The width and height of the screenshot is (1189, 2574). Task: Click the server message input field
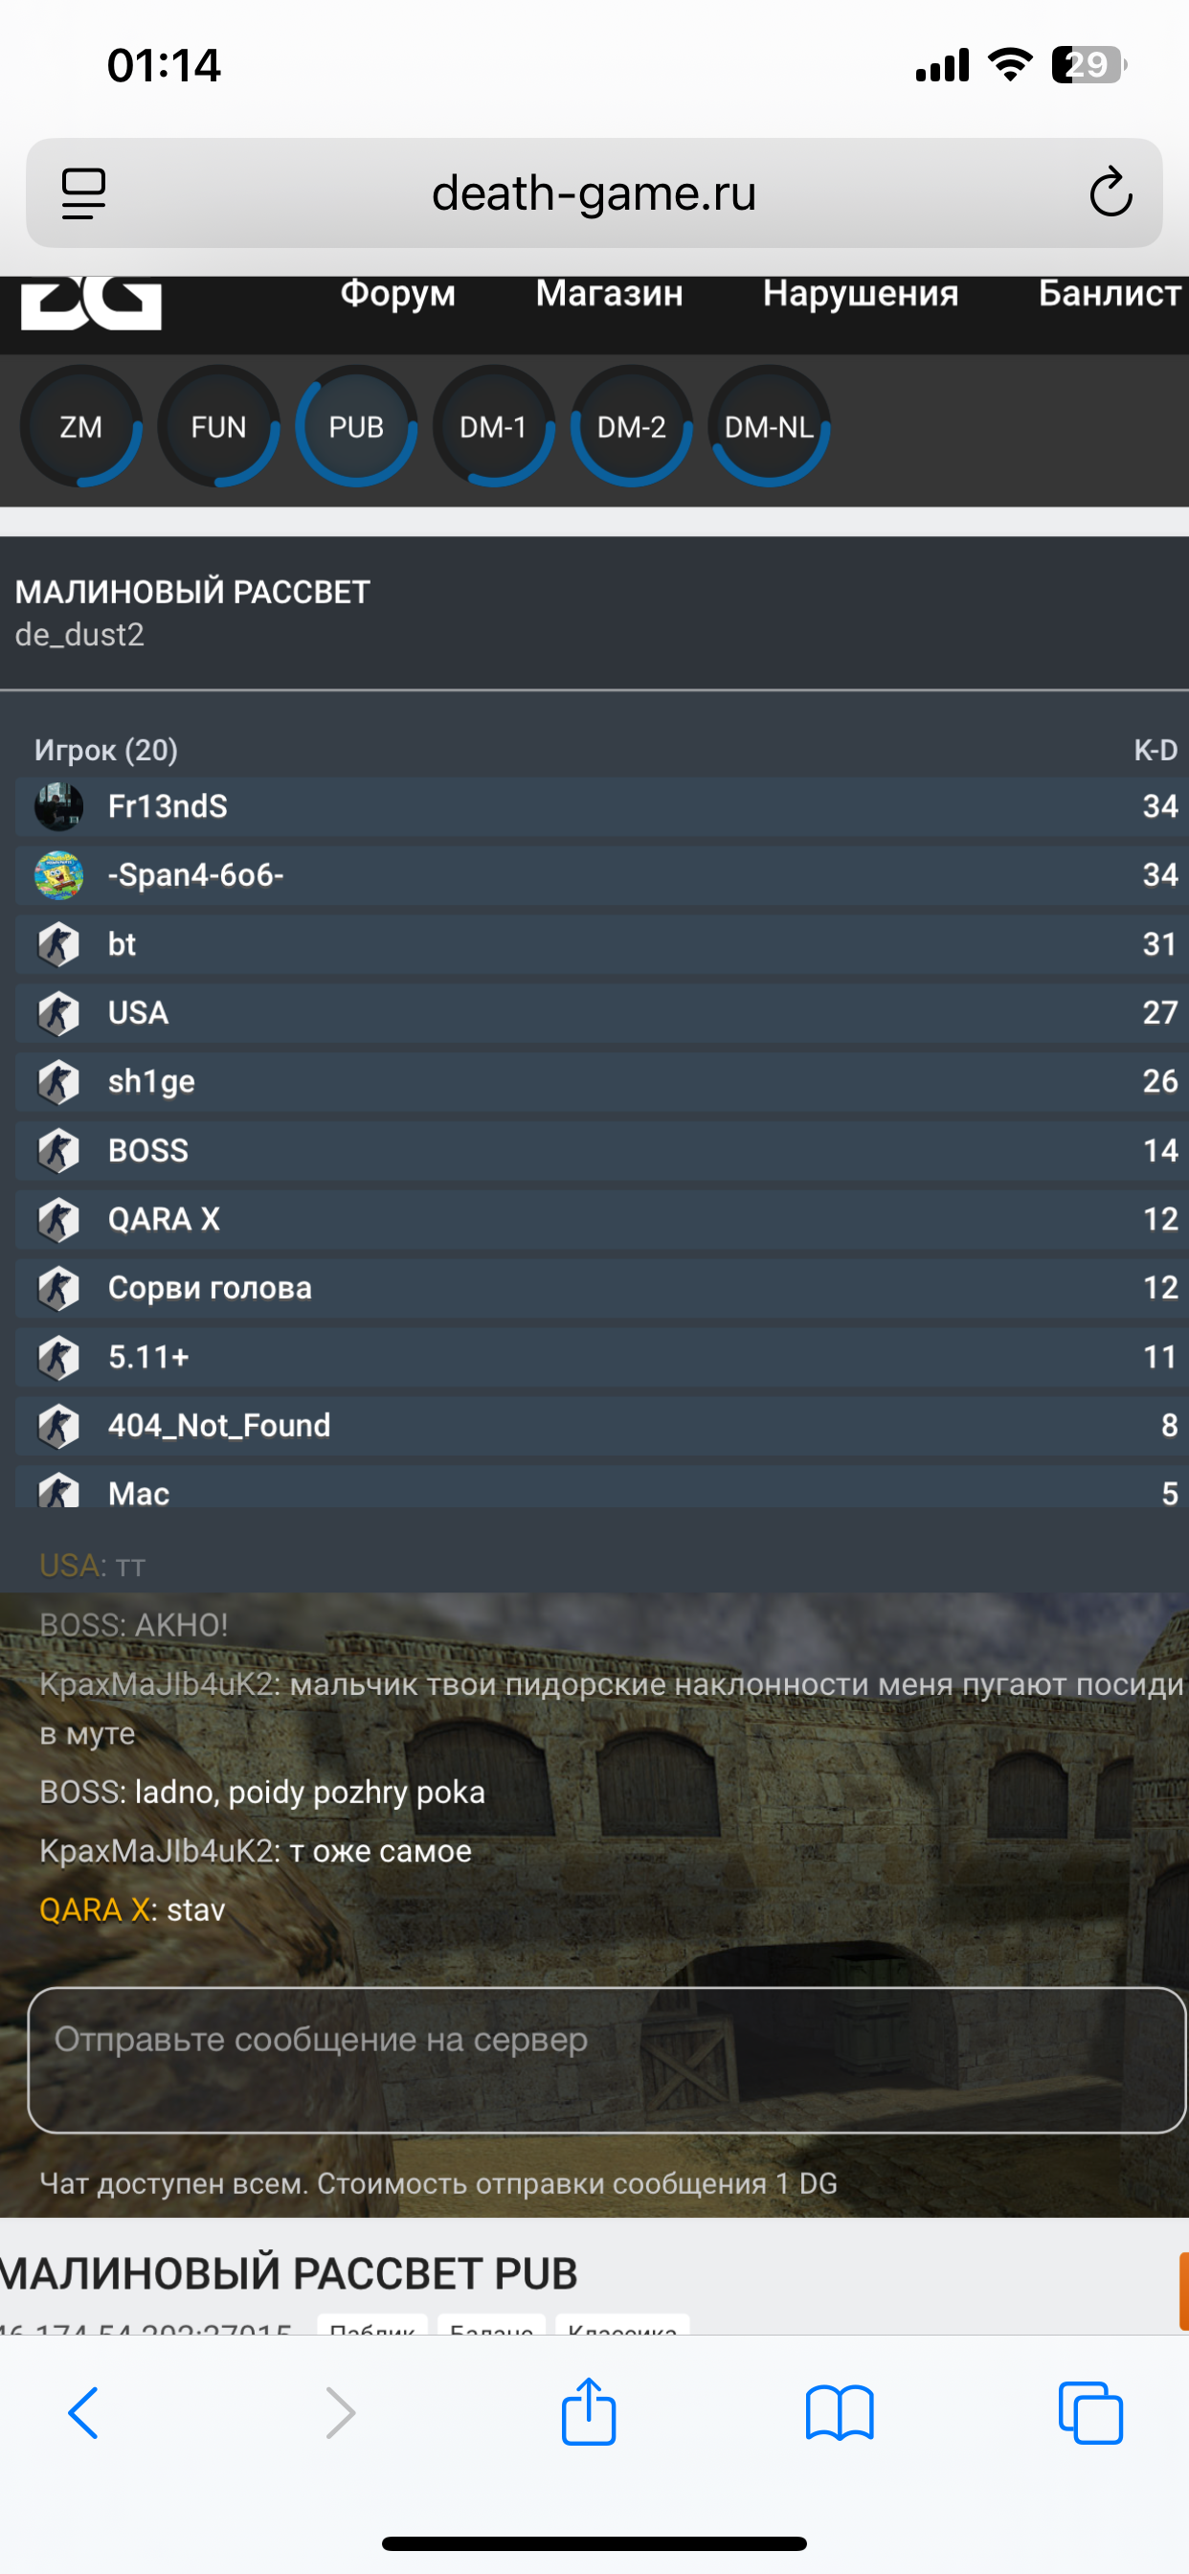[x=605, y=2059]
